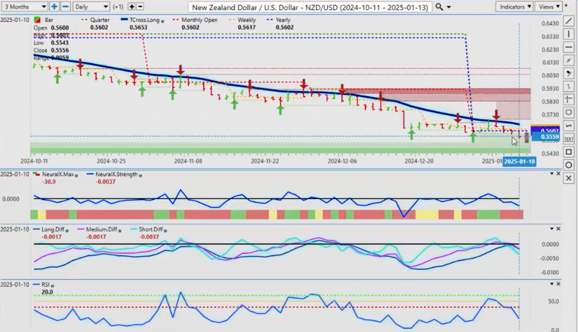Expand the search arrow next to magnifier
Image resolution: width=578 pixels, height=332 pixels.
tap(449, 7)
